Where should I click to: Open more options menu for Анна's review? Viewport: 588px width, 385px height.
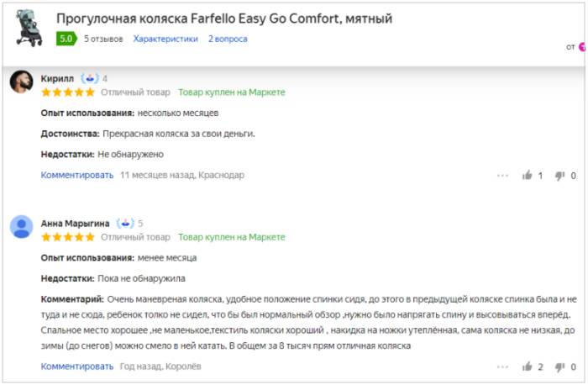[x=502, y=367]
